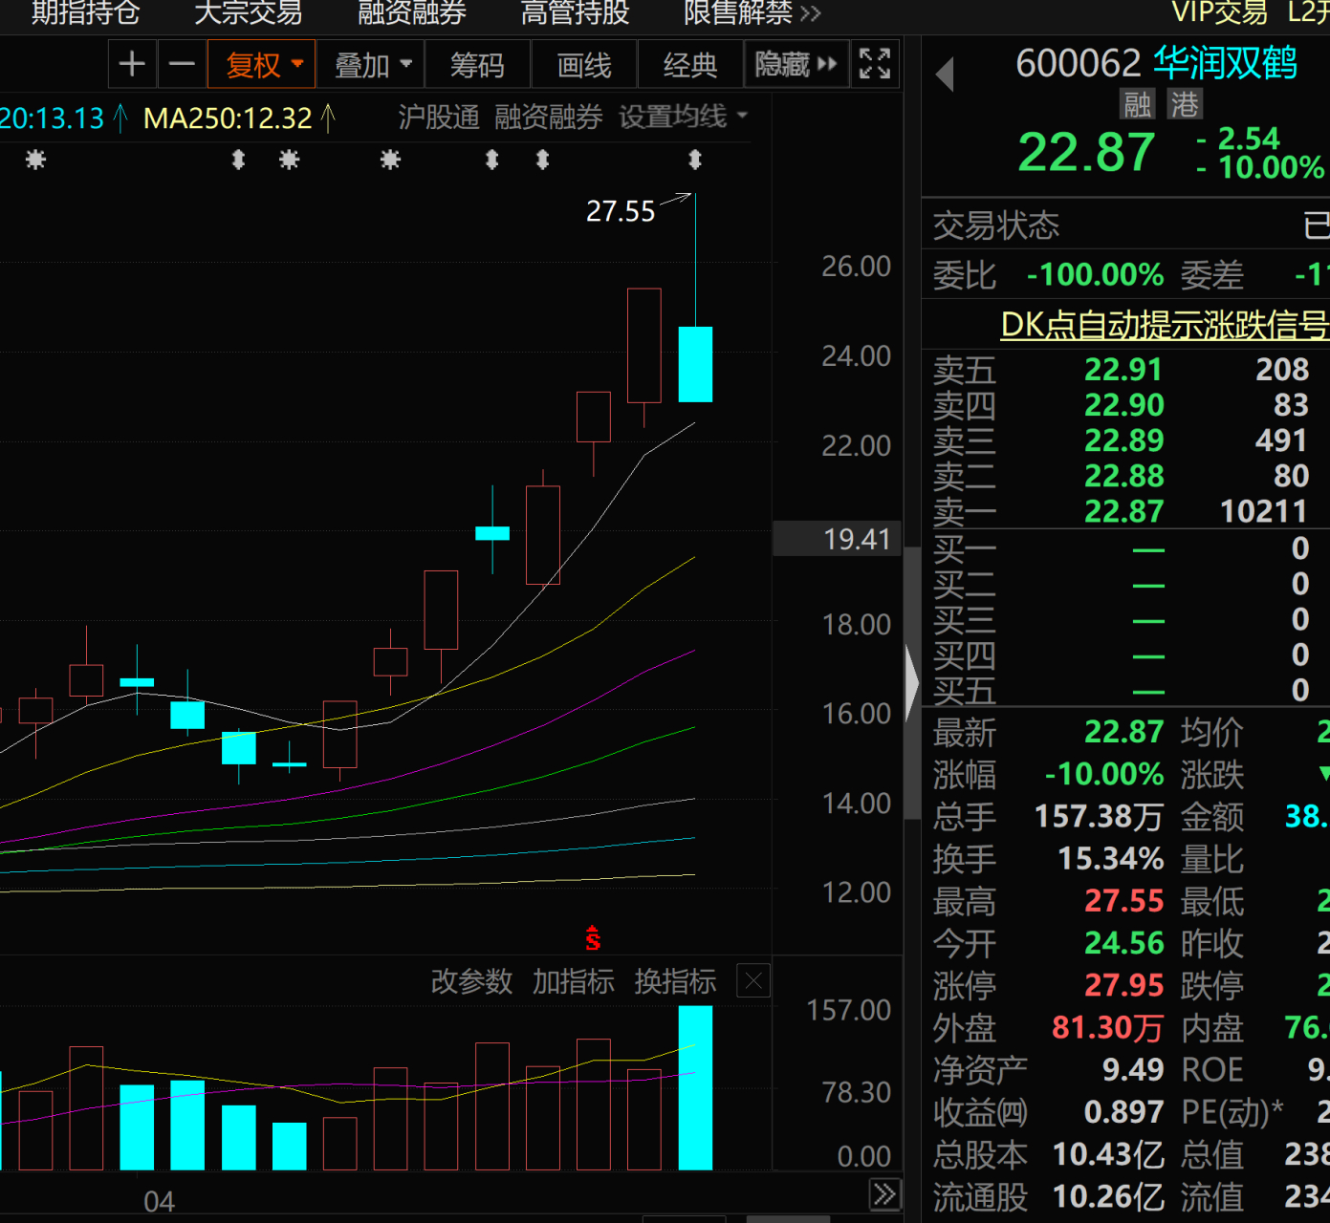Toggle 沪股通 indicator on chart
The image size is (1330, 1223).
[438, 118]
